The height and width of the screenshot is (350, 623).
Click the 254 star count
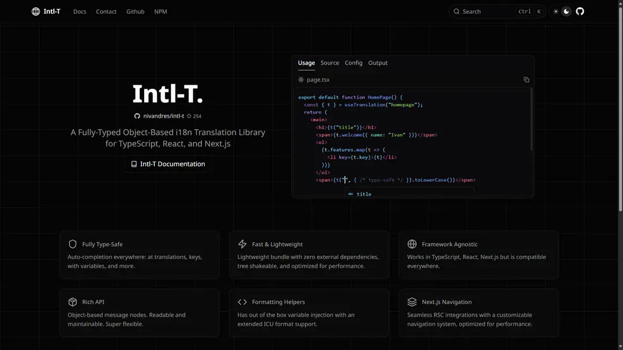(x=197, y=116)
